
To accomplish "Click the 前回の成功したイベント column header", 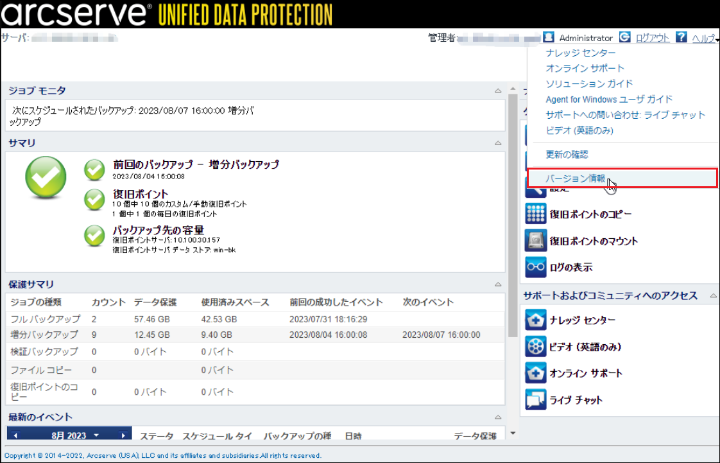I will pos(336,302).
